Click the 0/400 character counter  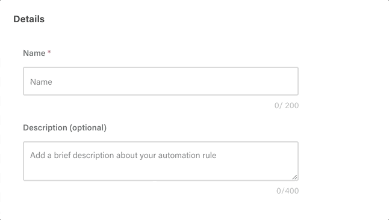(287, 191)
